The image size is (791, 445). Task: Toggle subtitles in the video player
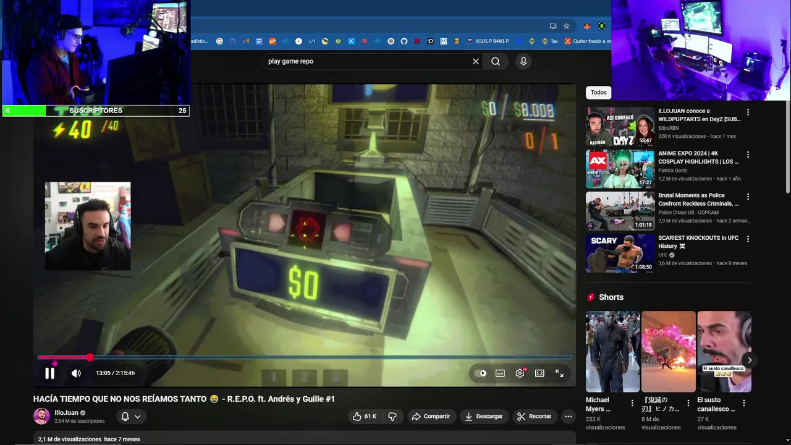coord(500,373)
